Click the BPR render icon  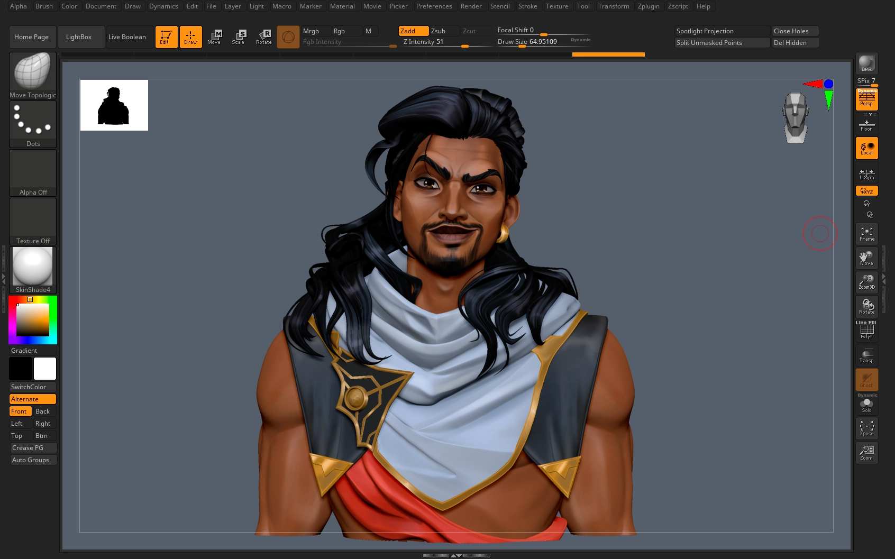[866, 63]
